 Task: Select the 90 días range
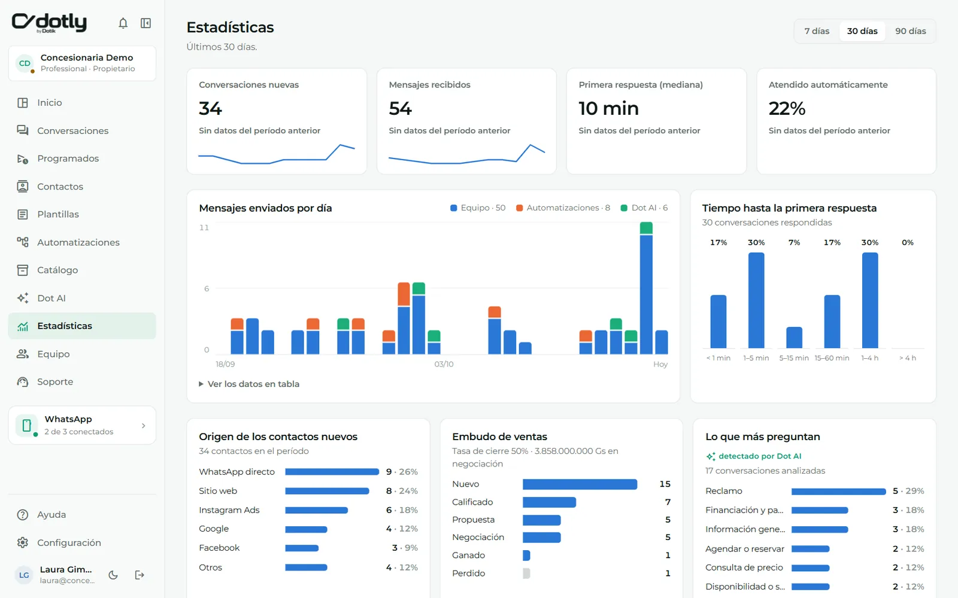911,31
